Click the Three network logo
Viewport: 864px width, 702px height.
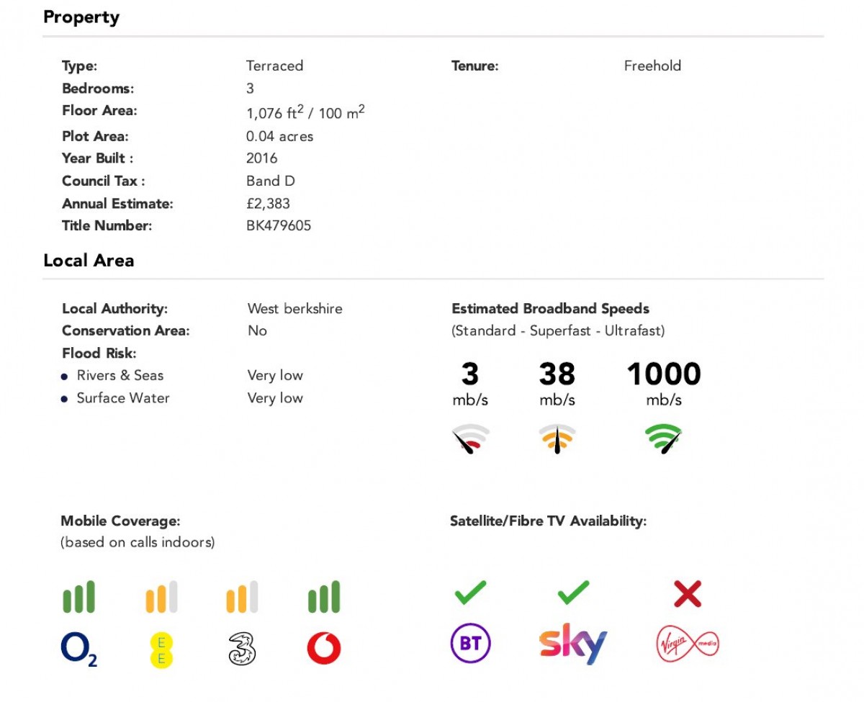tap(242, 648)
